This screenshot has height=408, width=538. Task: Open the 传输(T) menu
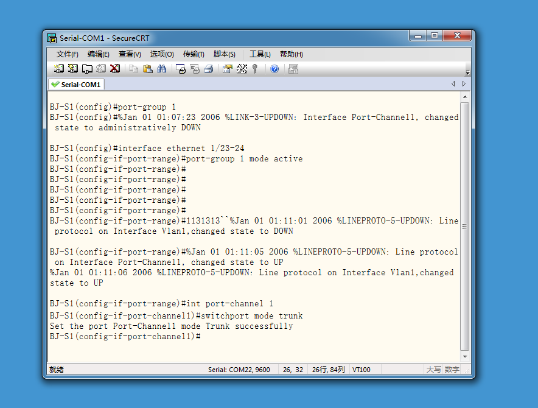(x=194, y=54)
